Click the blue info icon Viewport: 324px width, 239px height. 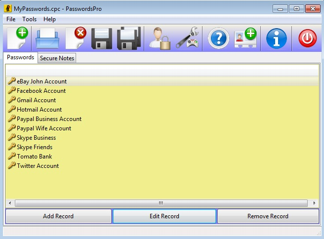tap(277, 38)
